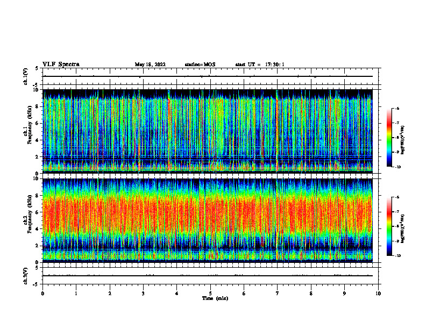The image size is (426, 329).
Task: Click the "-10" label on ch.2 colorbar
Action: coord(398,255)
